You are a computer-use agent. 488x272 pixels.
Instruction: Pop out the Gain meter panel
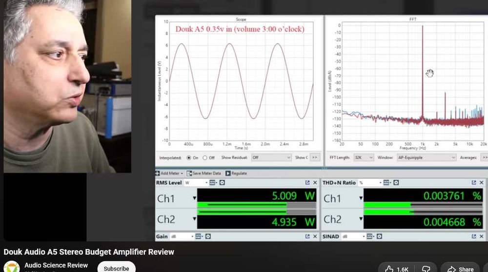tap(307, 236)
